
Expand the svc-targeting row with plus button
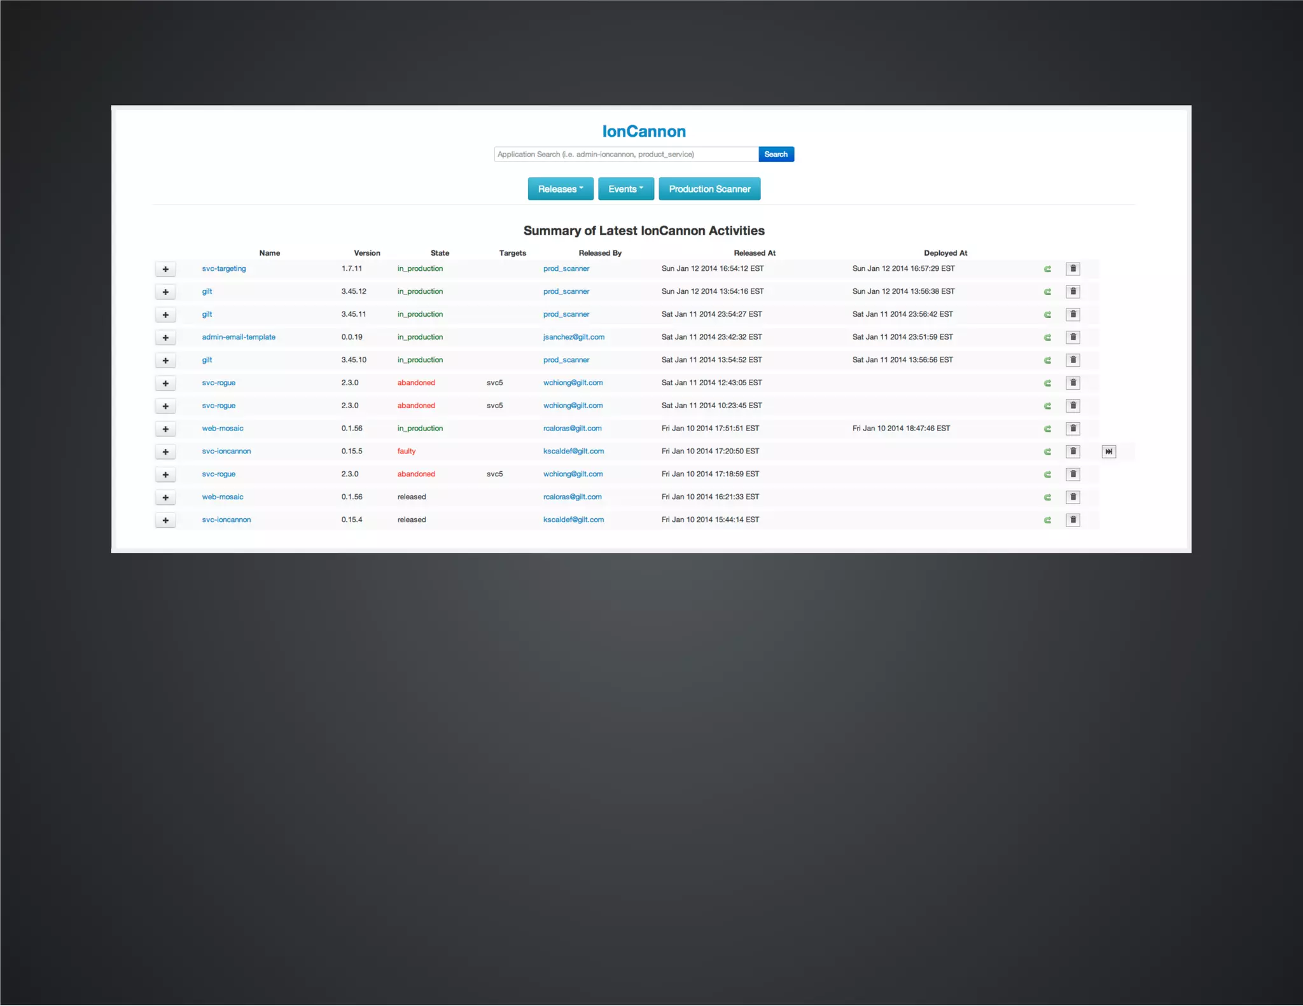click(165, 270)
